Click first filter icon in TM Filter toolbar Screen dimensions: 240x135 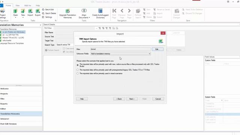coord(100,28)
